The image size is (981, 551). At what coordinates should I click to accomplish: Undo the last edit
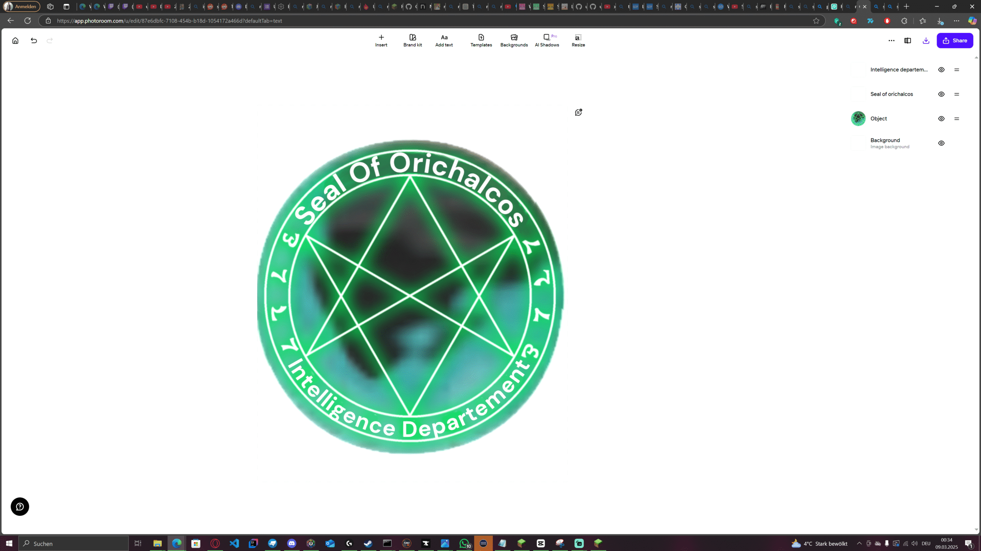(x=34, y=41)
